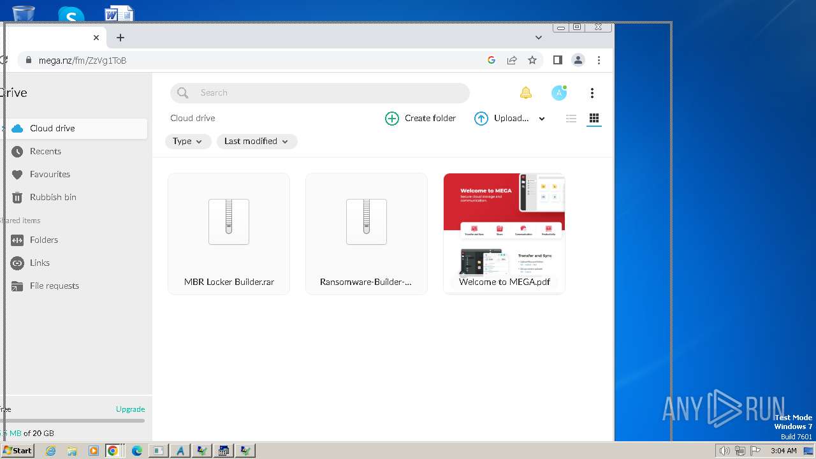
Task: Click the volume icon in system tray
Action: [x=724, y=451]
